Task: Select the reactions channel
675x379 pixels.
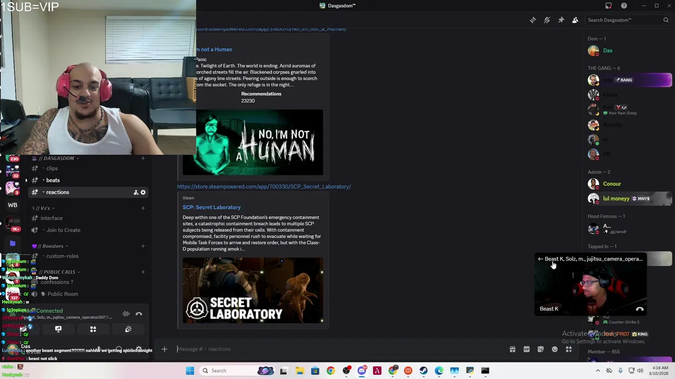Action: [x=88, y=192]
